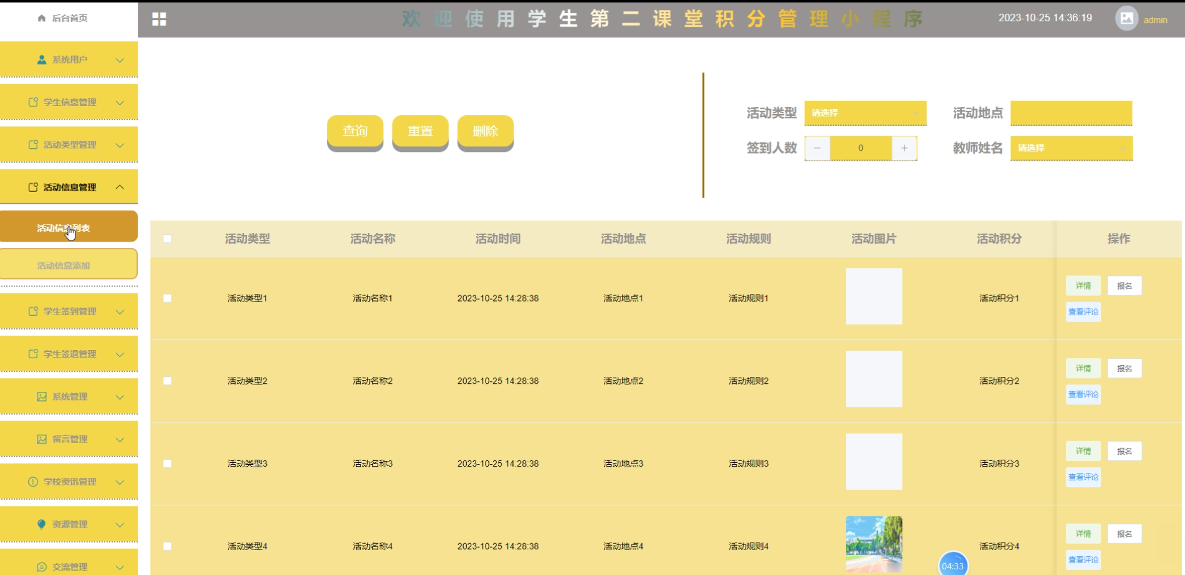This screenshot has width=1185, height=575.
Task: Expand 学生签退管理 menu chevron
Action: (120, 354)
